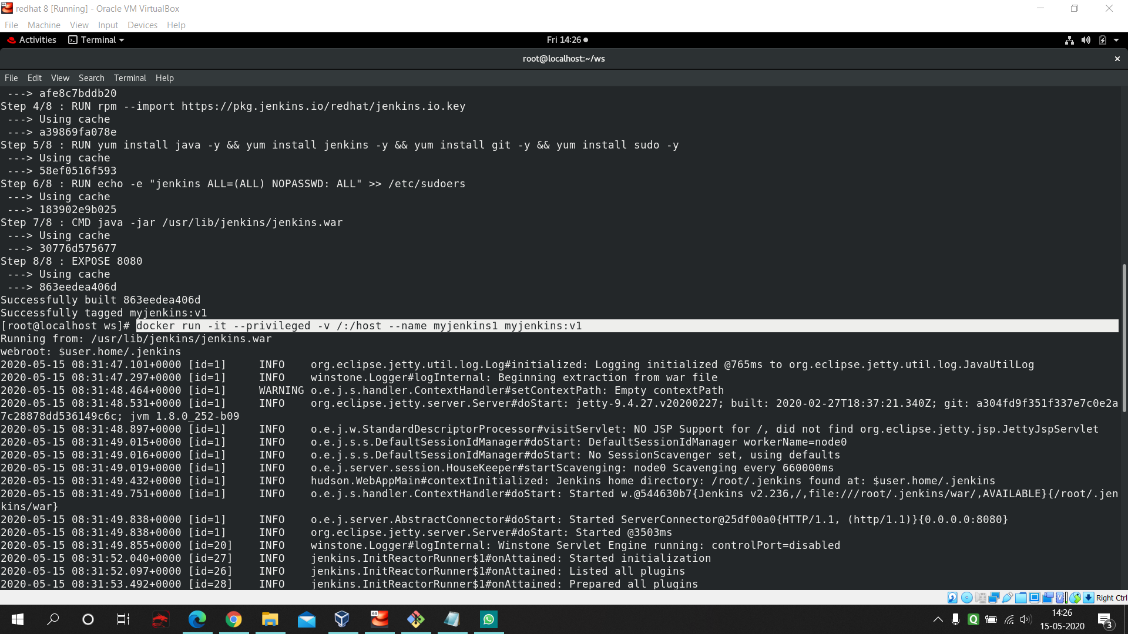This screenshot has width=1128, height=634.
Task: Open the terminal's Terminal menu
Action: 130,78
